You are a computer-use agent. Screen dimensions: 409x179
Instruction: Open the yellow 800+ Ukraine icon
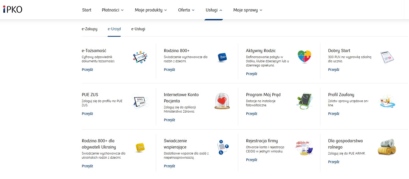pos(140,147)
